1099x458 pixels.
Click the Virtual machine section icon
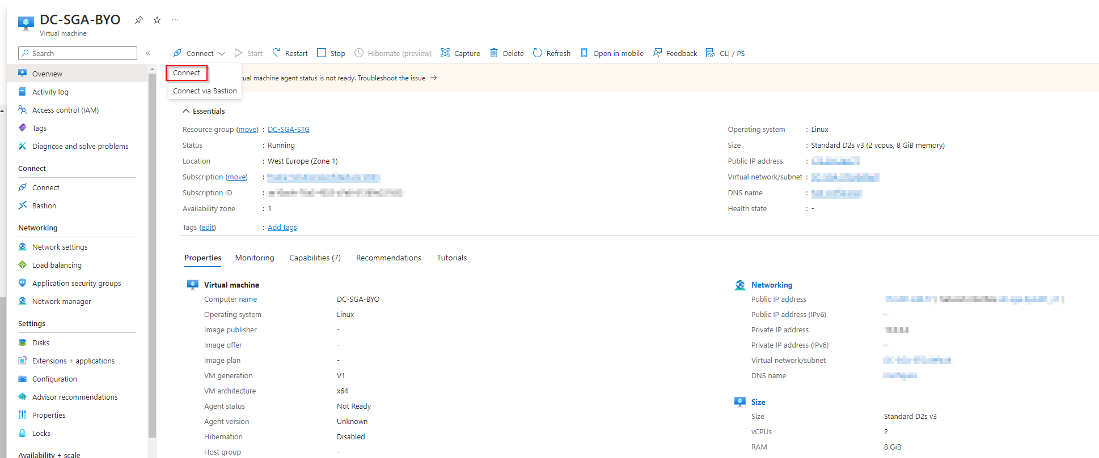[x=193, y=285]
